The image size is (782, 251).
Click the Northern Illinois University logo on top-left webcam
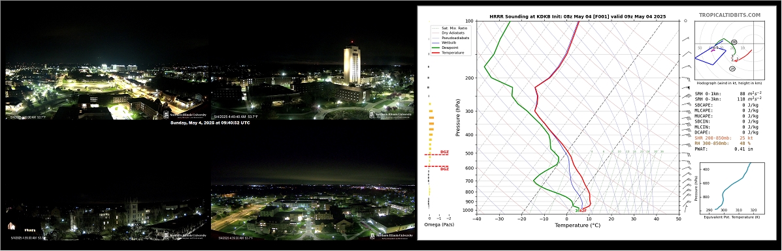[x=185, y=115]
